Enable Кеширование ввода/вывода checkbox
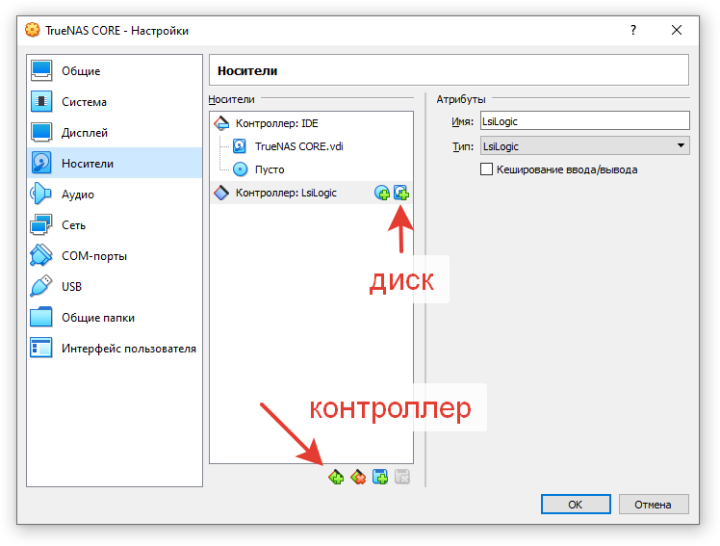 pyautogui.click(x=486, y=169)
